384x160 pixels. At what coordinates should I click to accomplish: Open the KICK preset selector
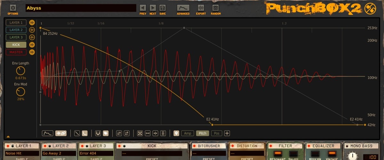pos(152,153)
